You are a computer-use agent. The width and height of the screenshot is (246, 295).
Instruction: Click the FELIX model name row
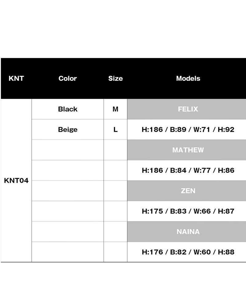(188, 109)
